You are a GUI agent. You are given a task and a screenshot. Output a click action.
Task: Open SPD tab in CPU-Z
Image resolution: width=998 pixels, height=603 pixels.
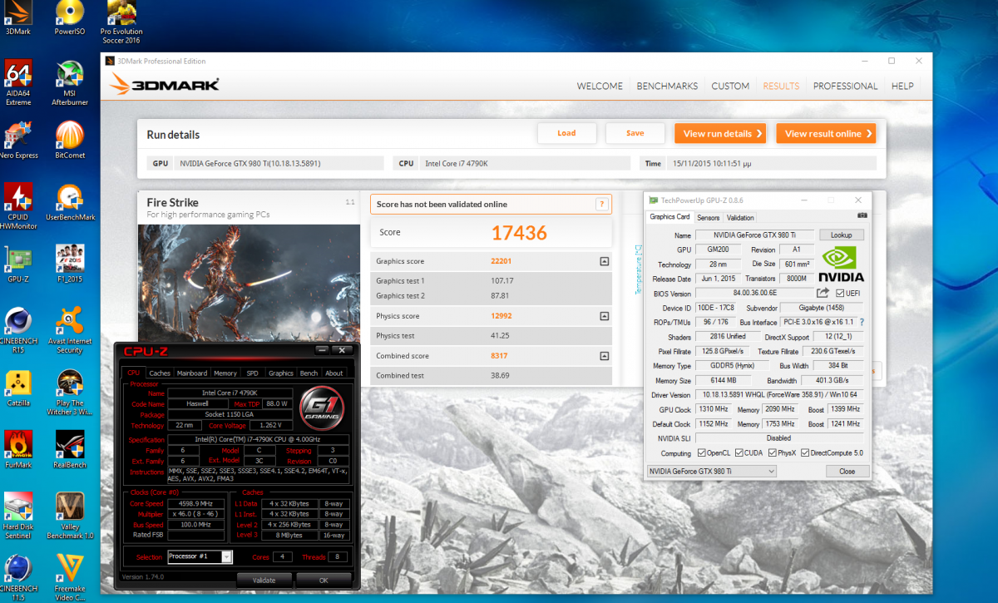pyautogui.click(x=252, y=373)
